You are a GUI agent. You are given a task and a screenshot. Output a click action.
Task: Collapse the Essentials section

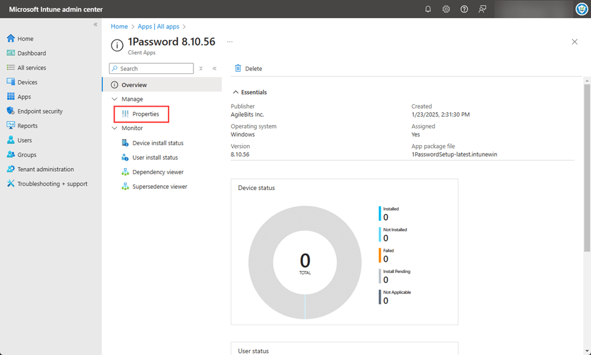tap(236, 92)
